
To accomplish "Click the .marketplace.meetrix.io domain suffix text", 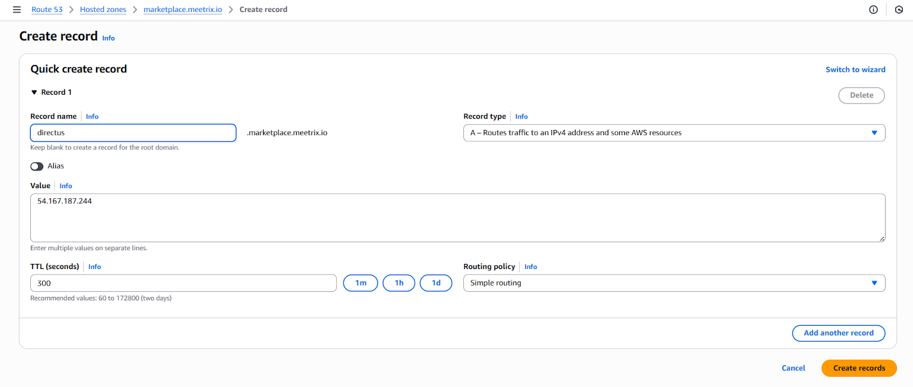I will coord(287,133).
